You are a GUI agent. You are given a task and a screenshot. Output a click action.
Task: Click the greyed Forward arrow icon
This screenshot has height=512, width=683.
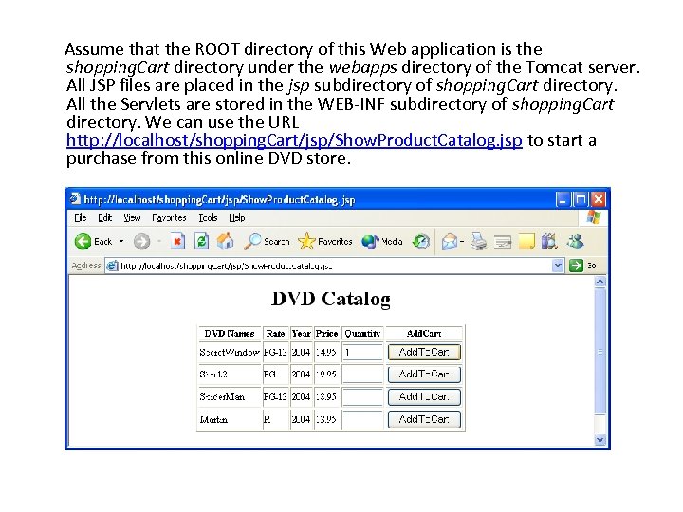point(141,241)
